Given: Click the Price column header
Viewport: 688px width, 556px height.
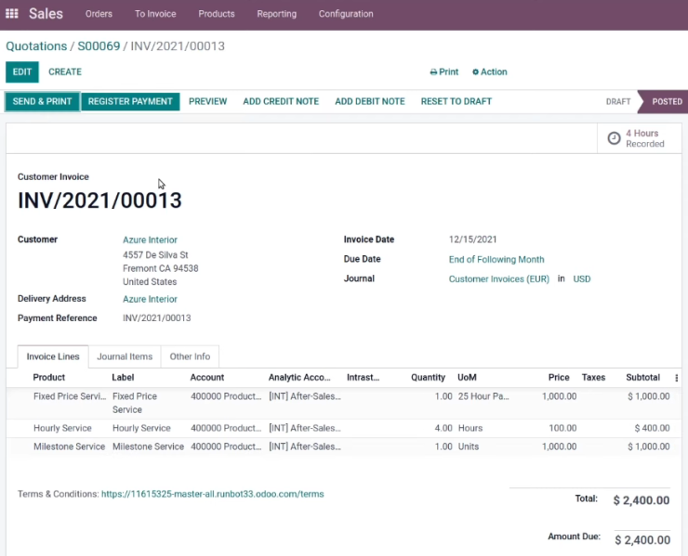Looking at the screenshot, I should [x=559, y=378].
